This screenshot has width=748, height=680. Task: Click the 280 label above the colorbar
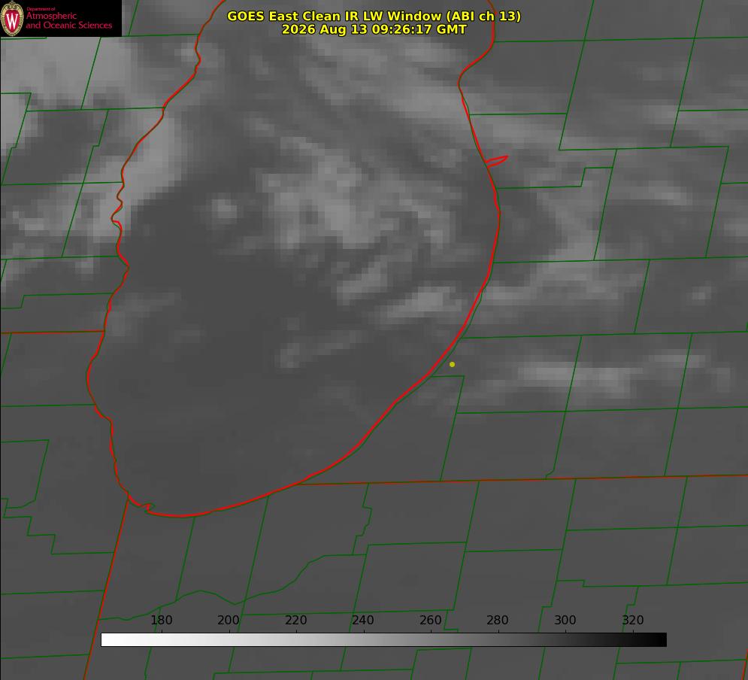498,620
